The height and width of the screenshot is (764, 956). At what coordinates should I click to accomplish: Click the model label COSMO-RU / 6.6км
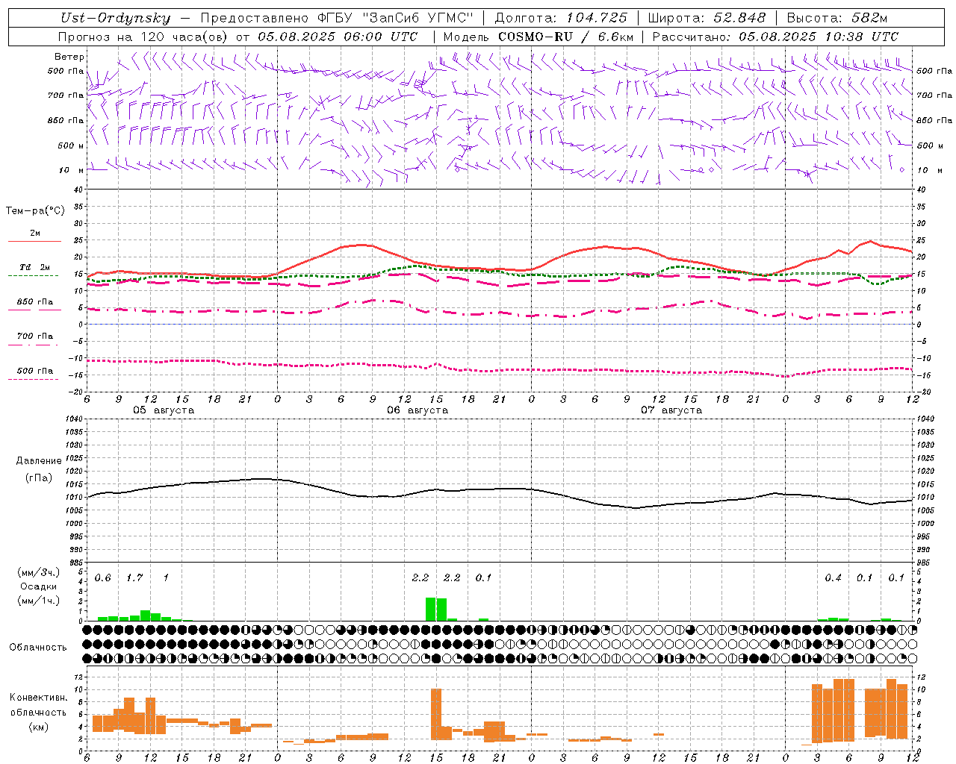pyautogui.click(x=565, y=37)
